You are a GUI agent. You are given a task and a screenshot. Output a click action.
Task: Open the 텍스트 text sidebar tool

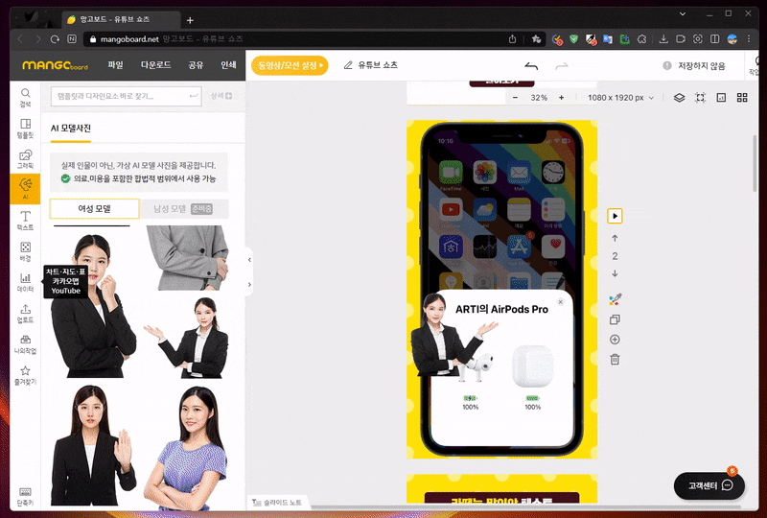point(25,221)
